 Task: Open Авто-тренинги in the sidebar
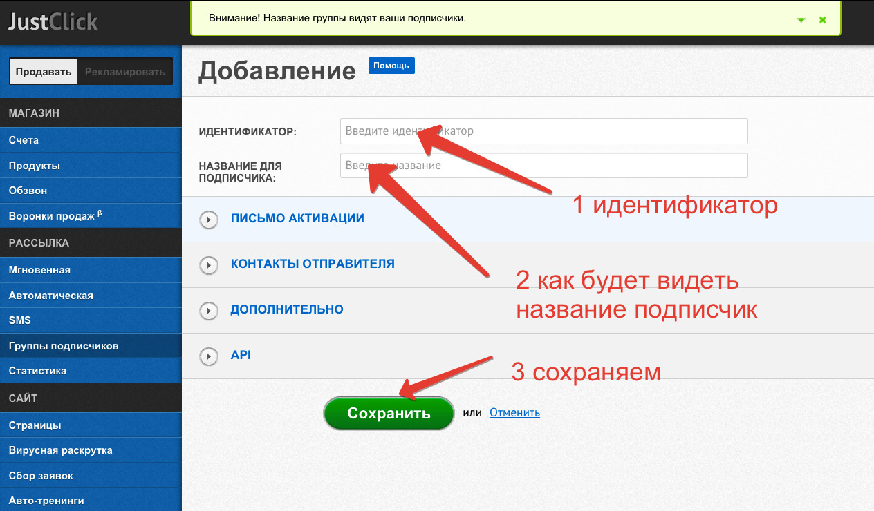point(91,501)
